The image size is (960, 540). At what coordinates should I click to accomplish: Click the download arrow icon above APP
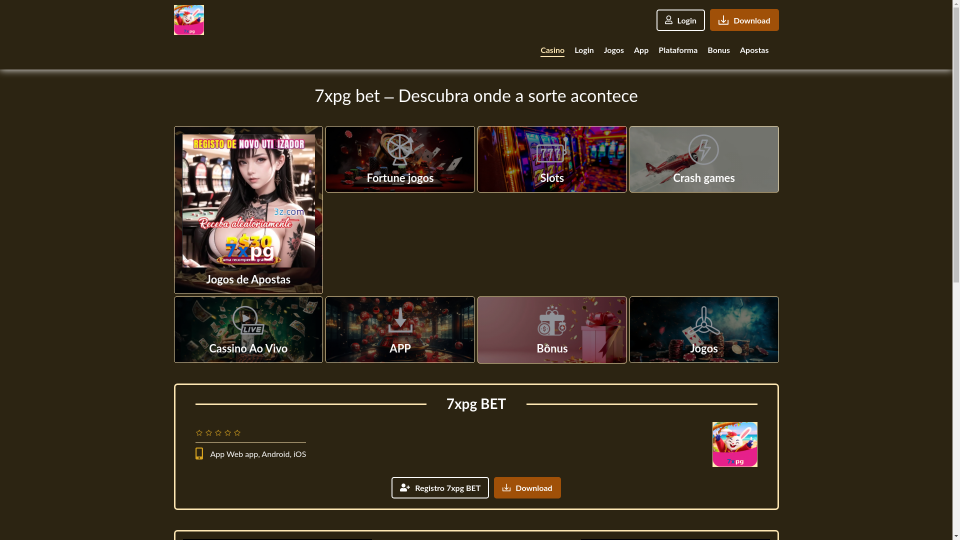tap(400, 320)
